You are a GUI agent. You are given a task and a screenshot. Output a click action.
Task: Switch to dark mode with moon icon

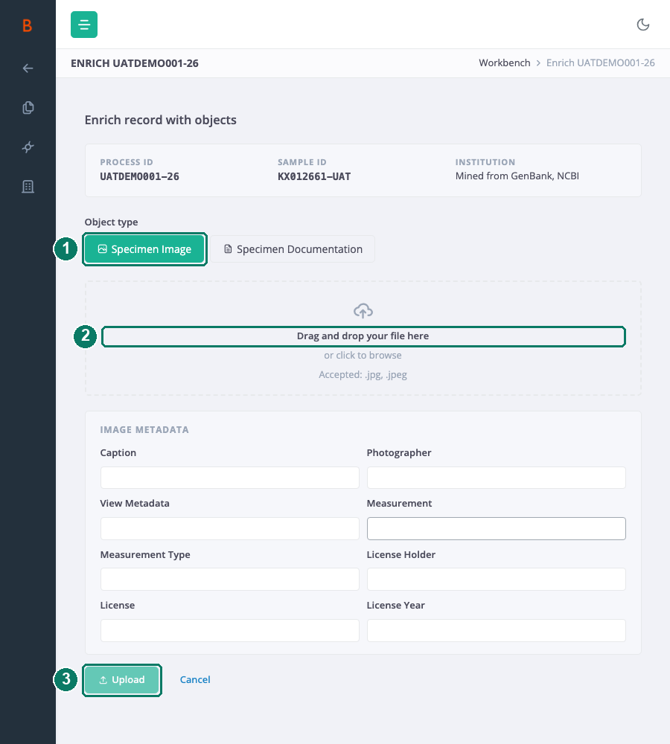tap(643, 25)
